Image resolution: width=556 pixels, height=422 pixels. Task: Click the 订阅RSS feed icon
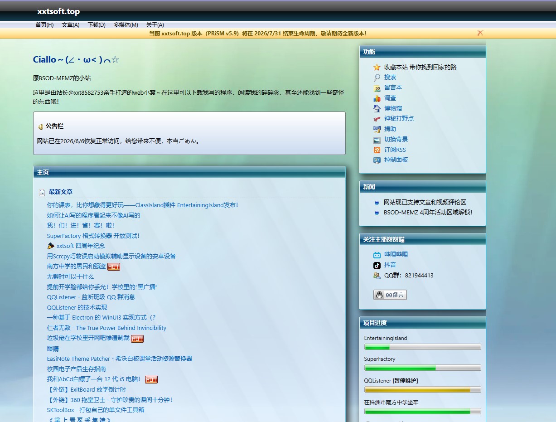377,150
